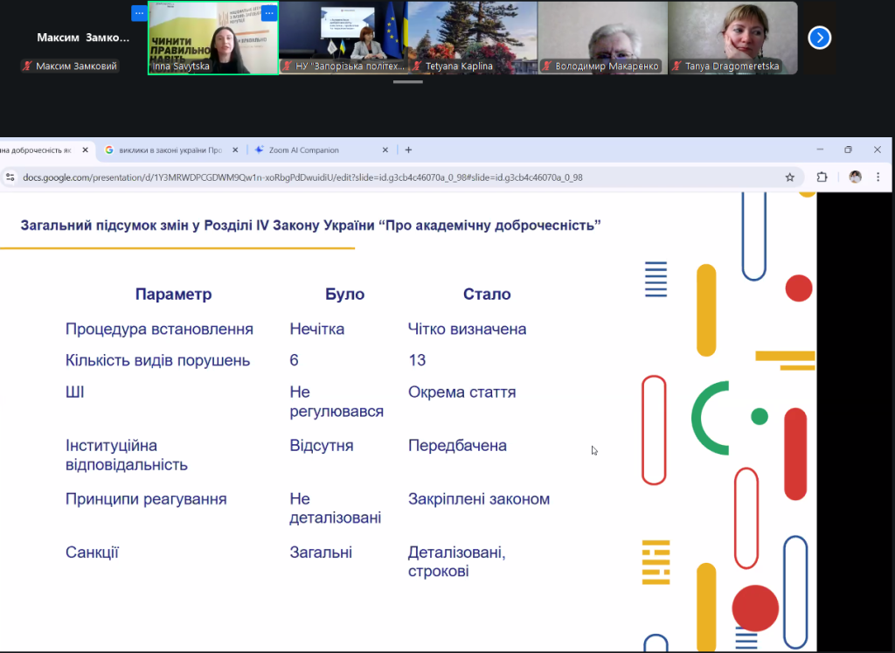
Task: Open the Chrome three-dot menu
Action: pyautogui.click(x=878, y=177)
